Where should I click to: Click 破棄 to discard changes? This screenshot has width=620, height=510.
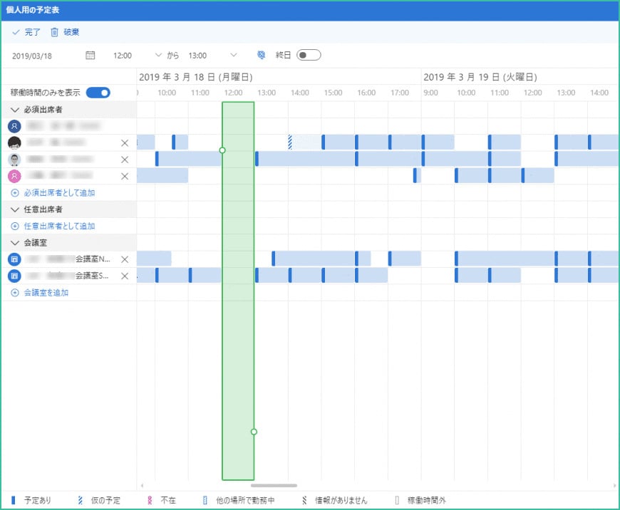coord(65,32)
